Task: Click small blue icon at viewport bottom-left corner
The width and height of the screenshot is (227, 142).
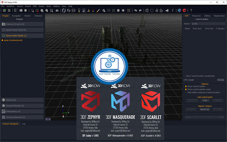Action: pyautogui.click(x=46, y=119)
